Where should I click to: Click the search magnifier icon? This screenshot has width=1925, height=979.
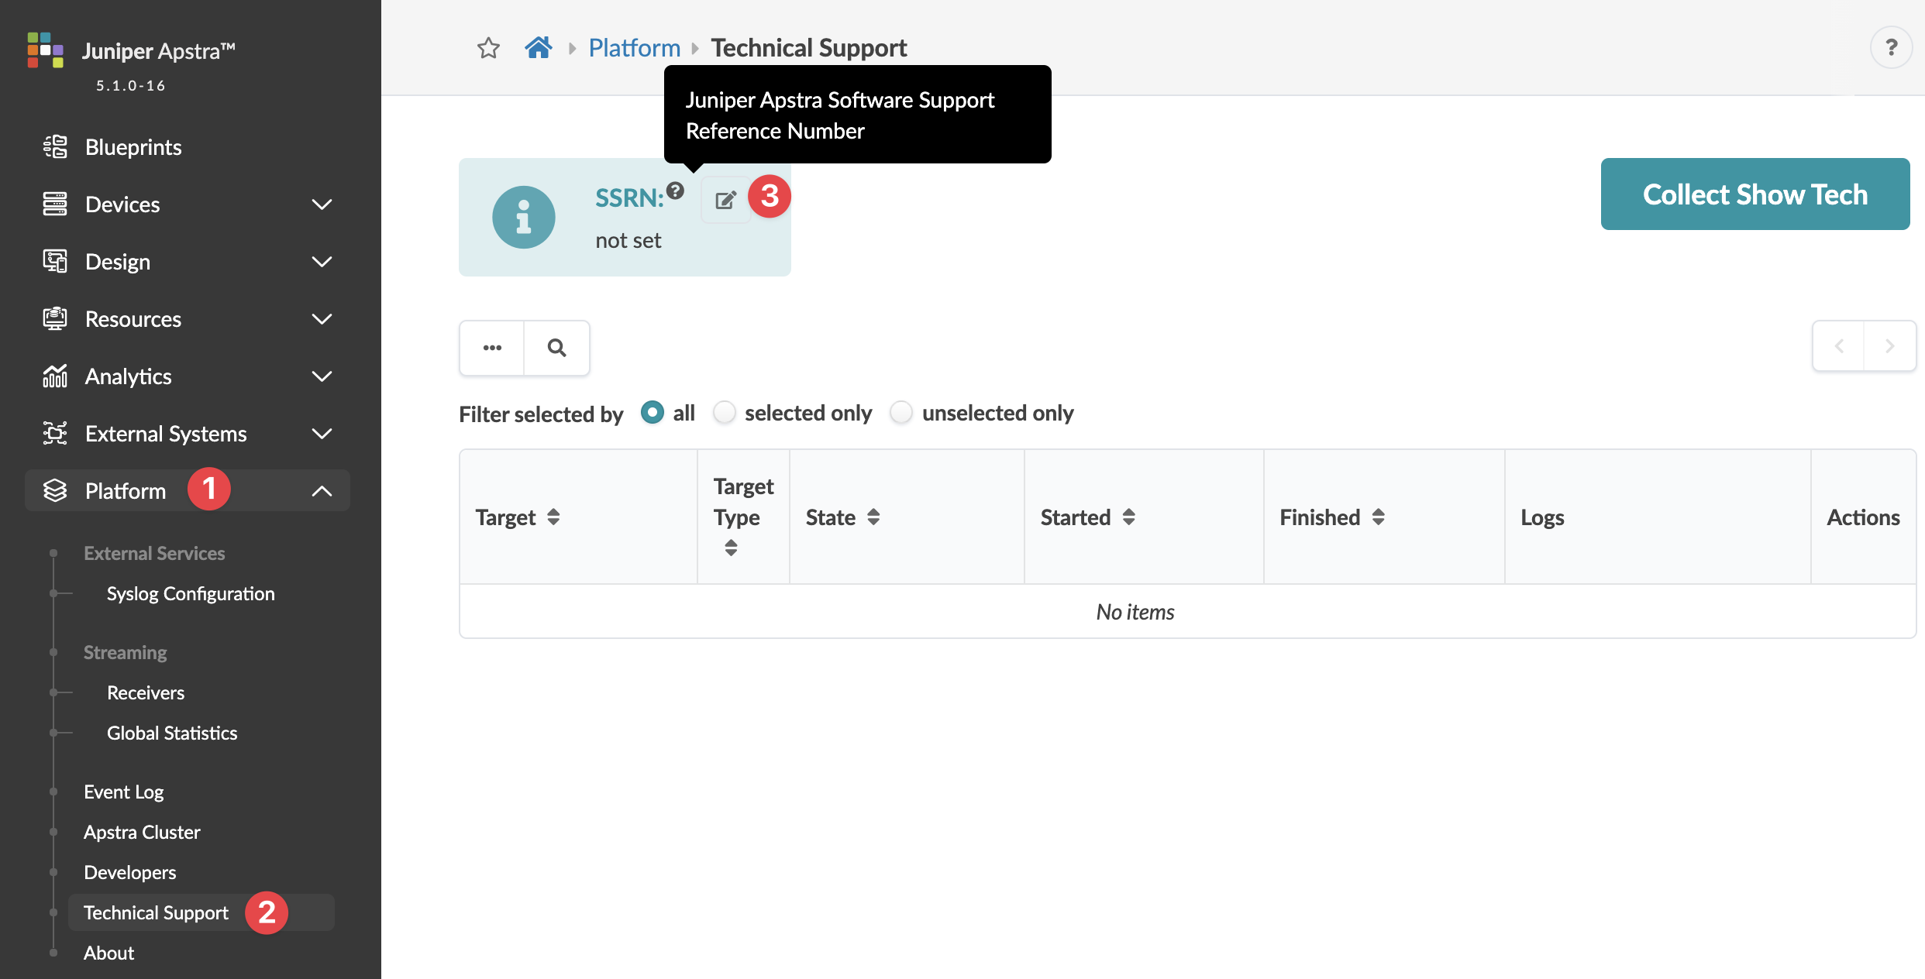[x=556, y=348]
